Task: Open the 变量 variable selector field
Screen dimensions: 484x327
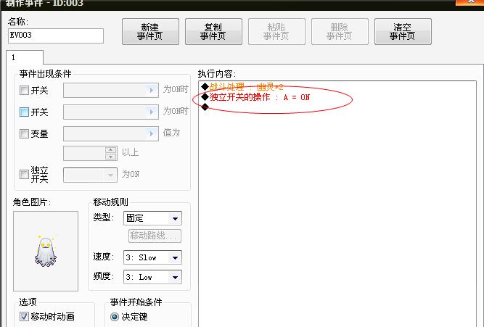Action: pyautogui.click(x=111, y=133)
